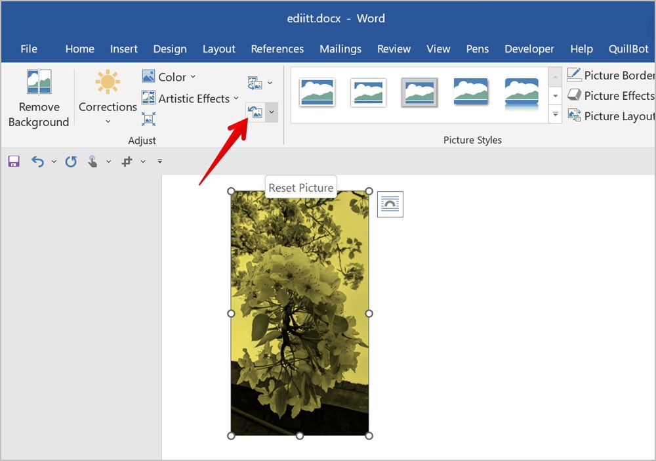Click Picture Effects button

coord(611,96)
